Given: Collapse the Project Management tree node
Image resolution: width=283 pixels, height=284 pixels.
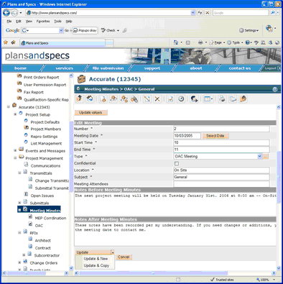Looking at the screenshot, I should pyautogui.click(x=15, y=157).
